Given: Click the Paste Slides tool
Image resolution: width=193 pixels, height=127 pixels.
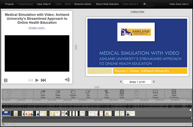Looking at the screenshot, I should 137,94.
